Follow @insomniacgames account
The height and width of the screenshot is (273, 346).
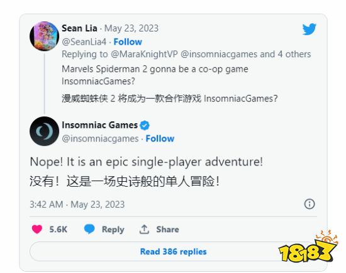click(x=160, y=138)
